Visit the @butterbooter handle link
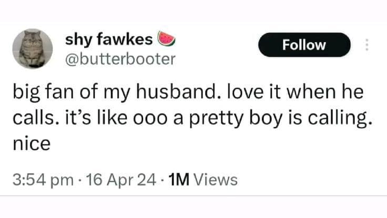 (119, 60)
